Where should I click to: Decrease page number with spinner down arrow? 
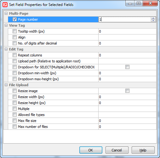[x=153, y=20]
